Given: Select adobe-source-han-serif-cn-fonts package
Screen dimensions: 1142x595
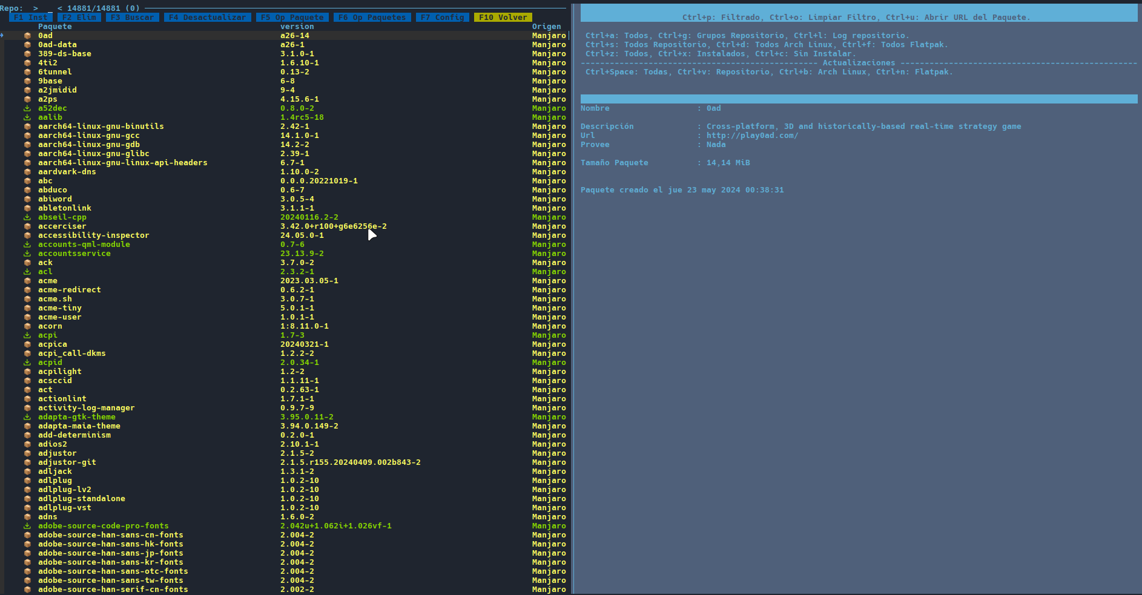Looking at the screenshot, I should [x=285, y=590].
